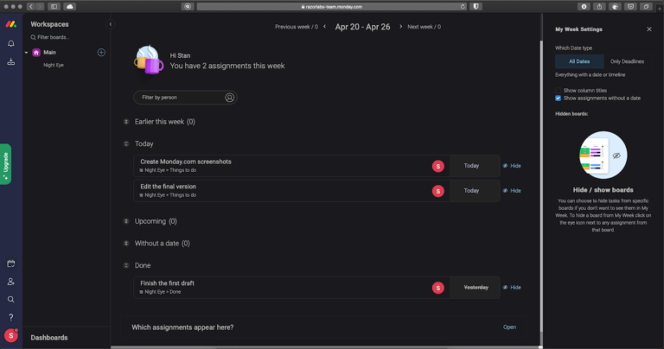
Task: Open the inbox tray icon
Action: (x=10, y=62)
